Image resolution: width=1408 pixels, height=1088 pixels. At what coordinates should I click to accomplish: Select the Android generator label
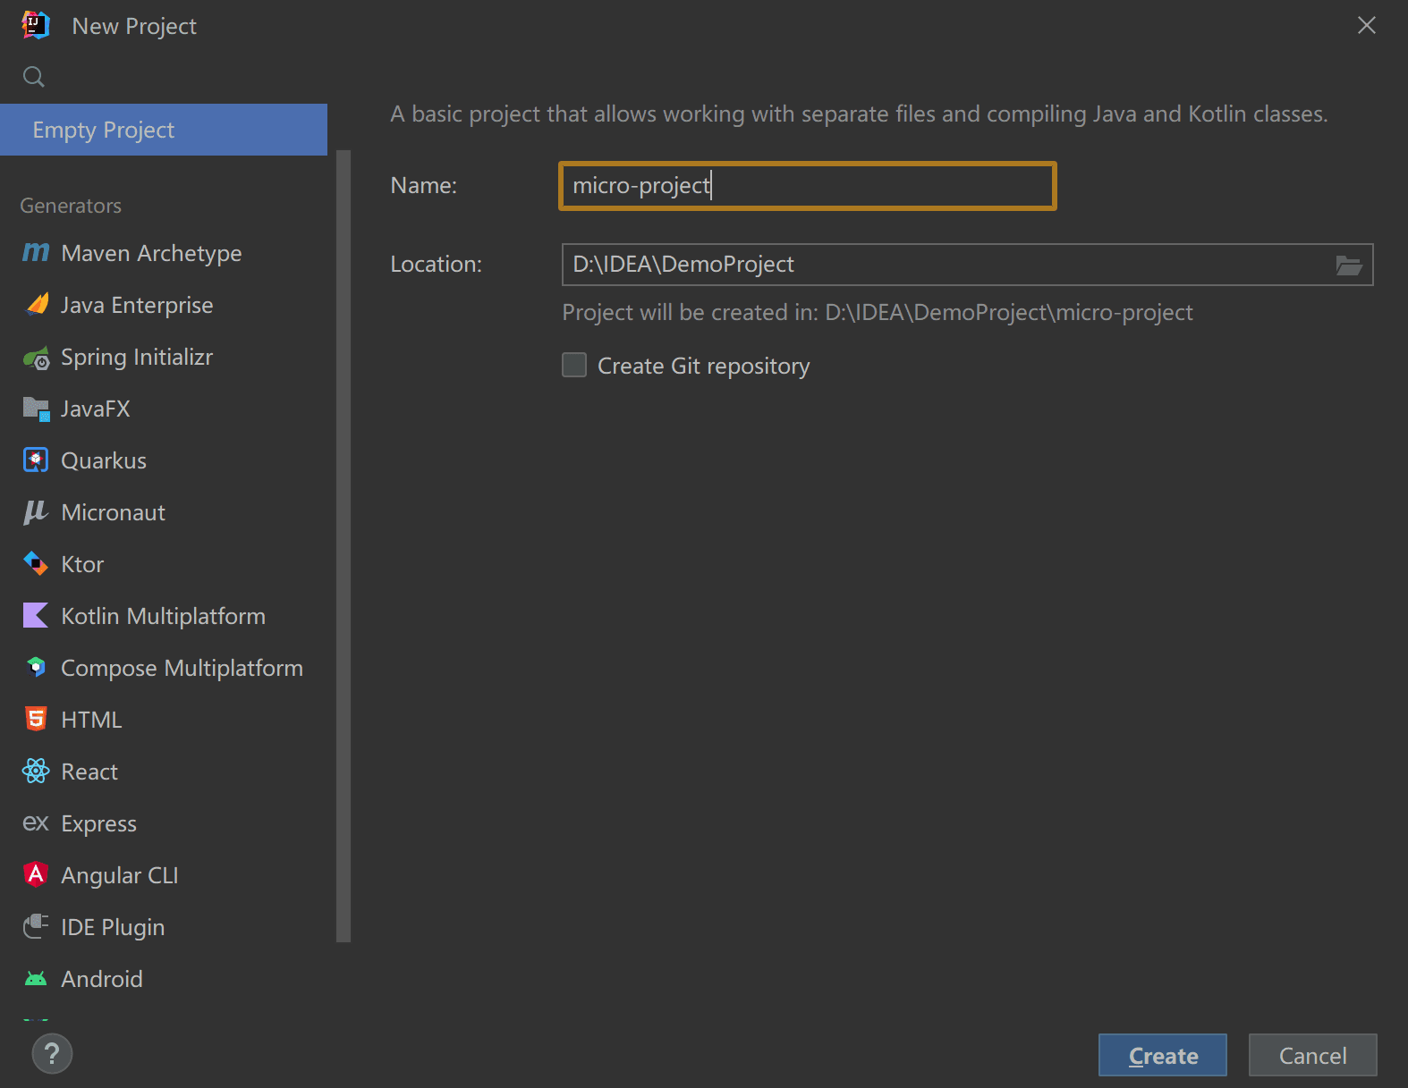102,980
